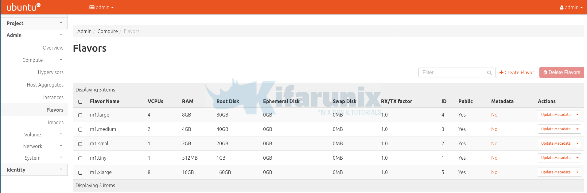Viewport: 587px width, 193px height.
Task: Open Hypervisors in the sidebar
Action: tap(51, 72)
